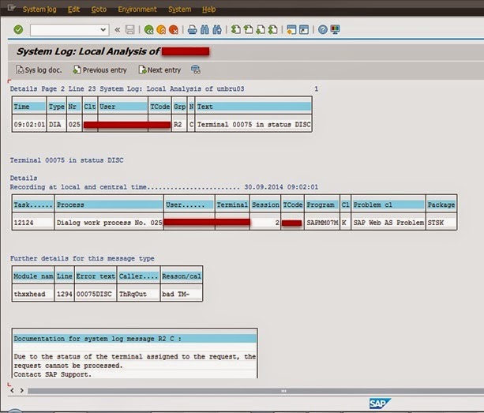The height and width of the screenshot is (413, 484).
Task: Go to First page icon
Action: click(236, 30)
